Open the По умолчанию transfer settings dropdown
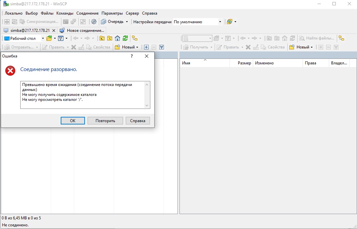Image resolution: width=357 pixels, height=229 pixels. click(220, 22)
